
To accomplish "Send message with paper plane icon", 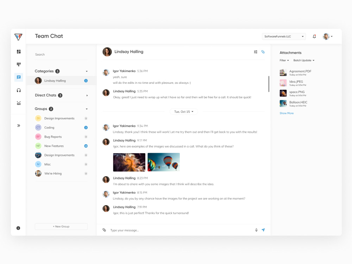I will point(263,230).
